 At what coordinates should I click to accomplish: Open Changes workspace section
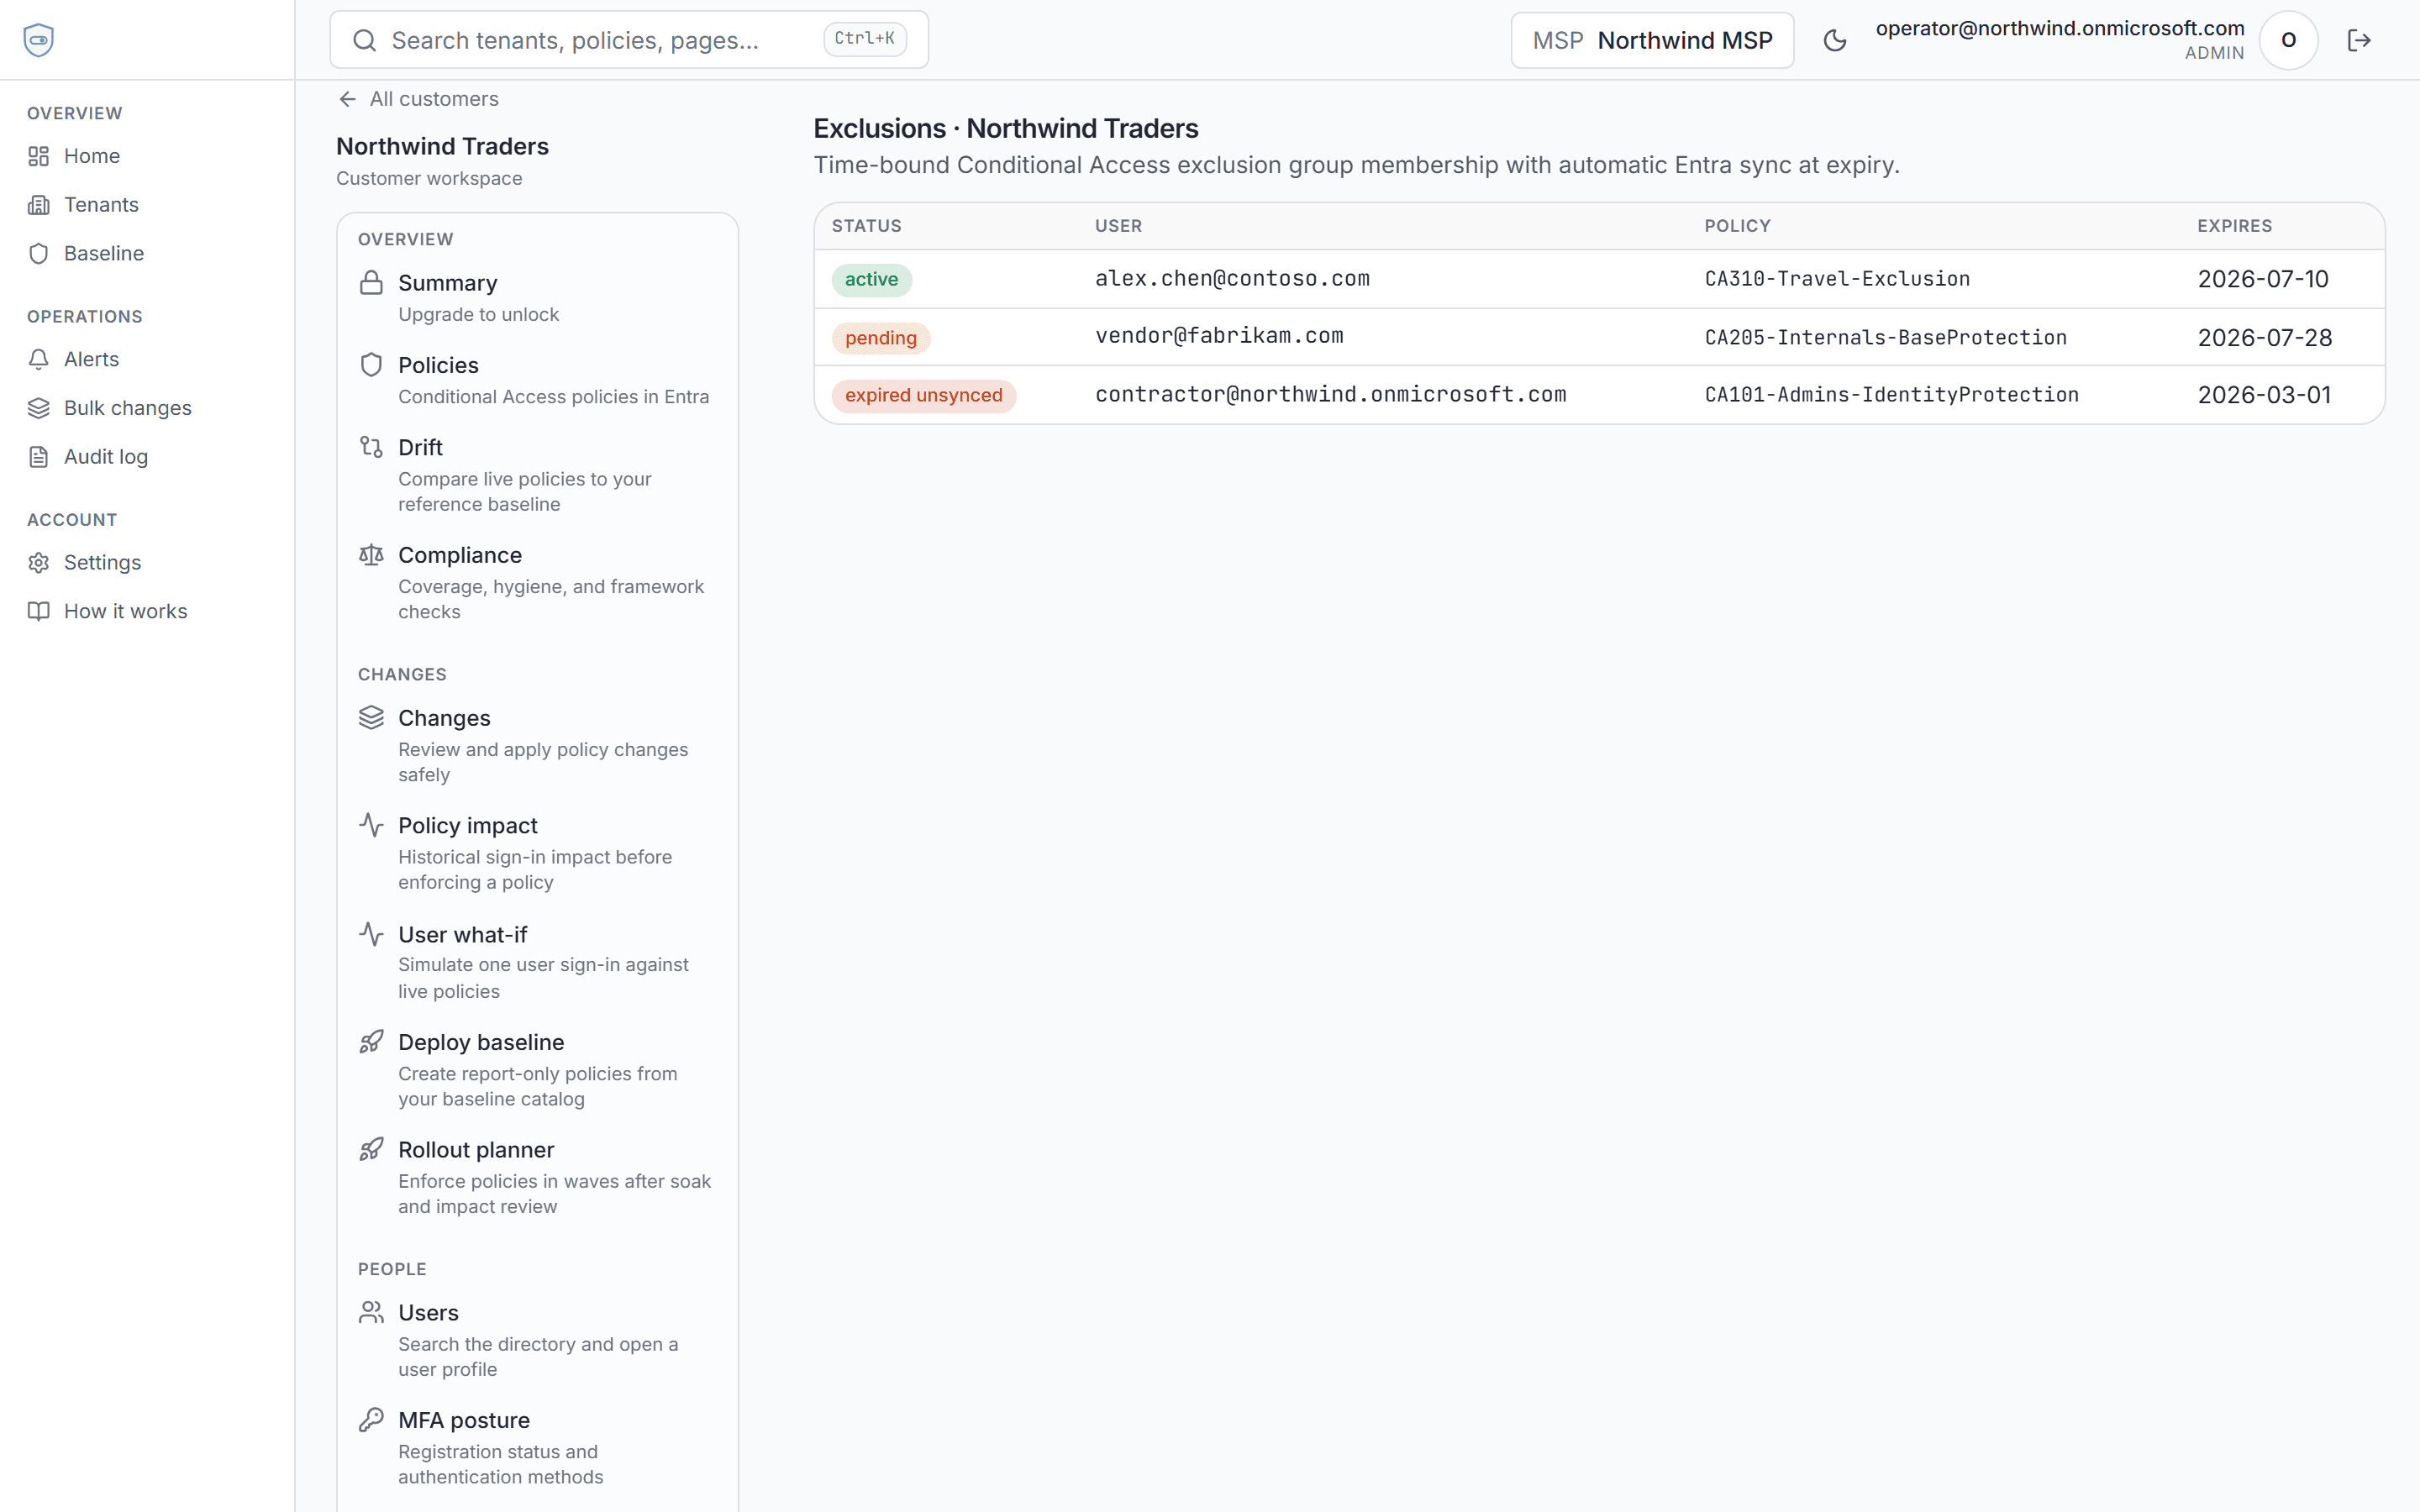tap(538, 746)
